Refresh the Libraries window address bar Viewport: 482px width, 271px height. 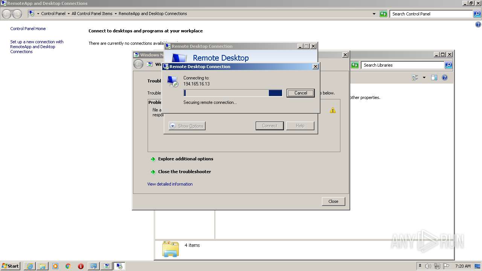pos(355,65)
